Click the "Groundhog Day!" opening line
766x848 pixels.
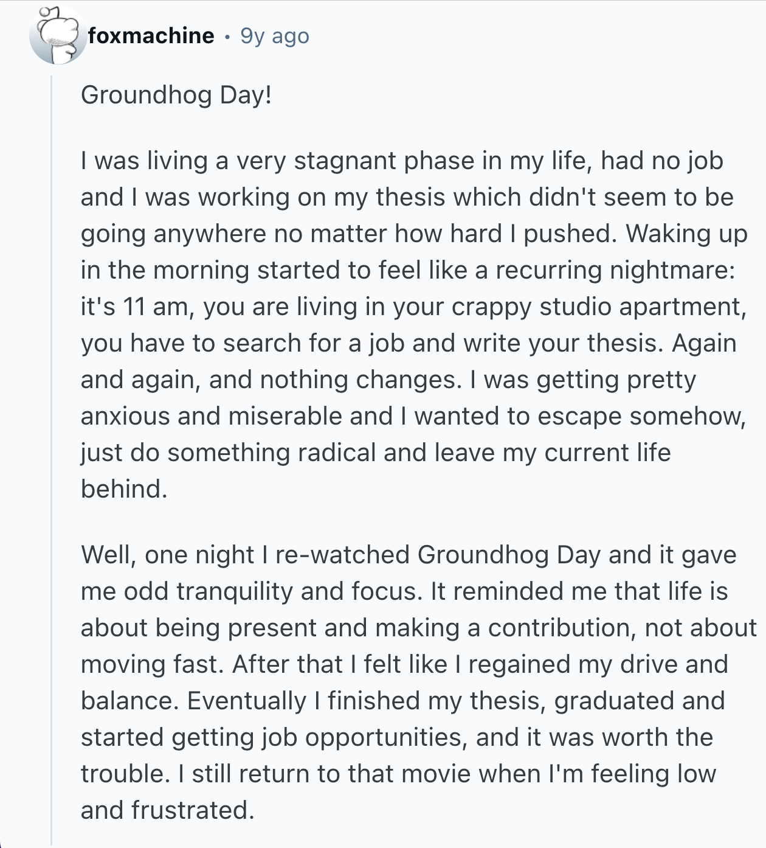176,95
